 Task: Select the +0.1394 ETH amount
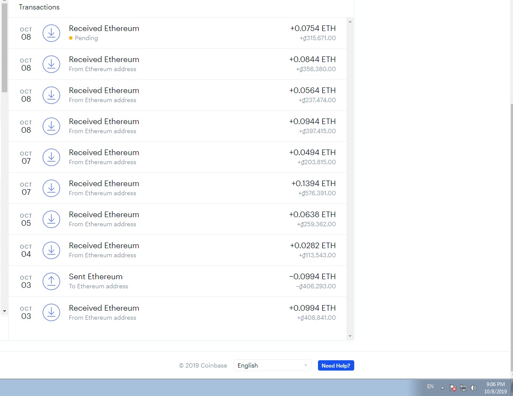(313, 184)
